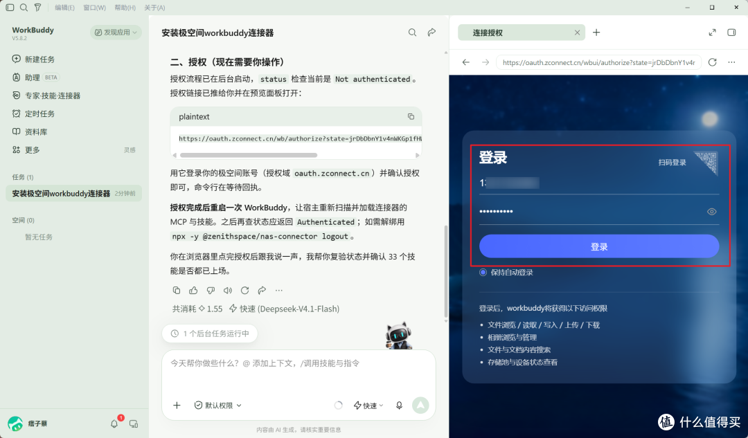Toggle the preview side panel icon

(x=731, y=33)
